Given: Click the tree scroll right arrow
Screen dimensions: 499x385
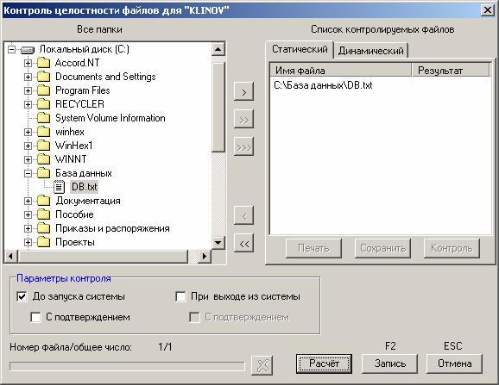Looking at the screenshot, I should [x=205, y=256].
